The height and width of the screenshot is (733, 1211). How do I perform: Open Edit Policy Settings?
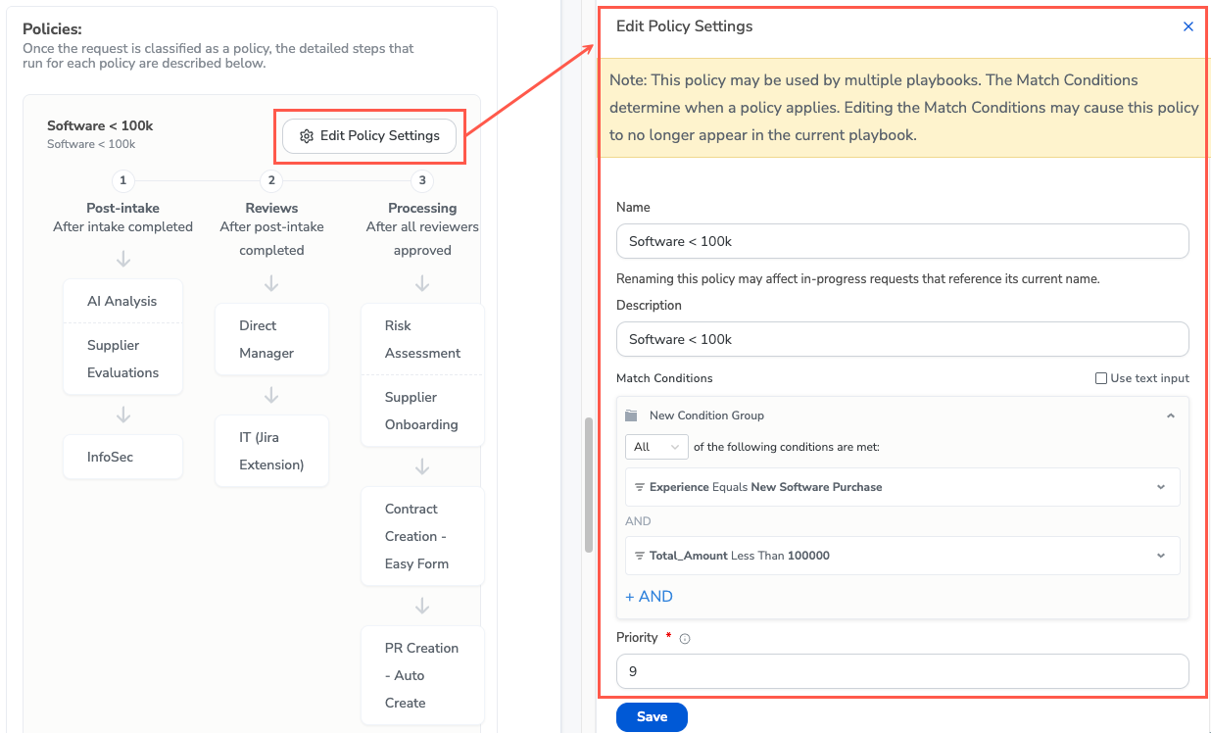coord(369,136)
